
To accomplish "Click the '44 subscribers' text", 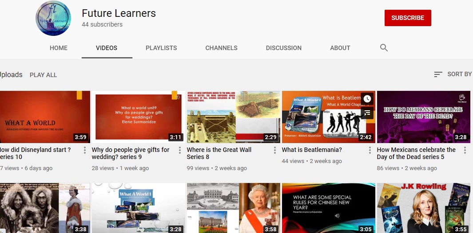I will 102,24.
